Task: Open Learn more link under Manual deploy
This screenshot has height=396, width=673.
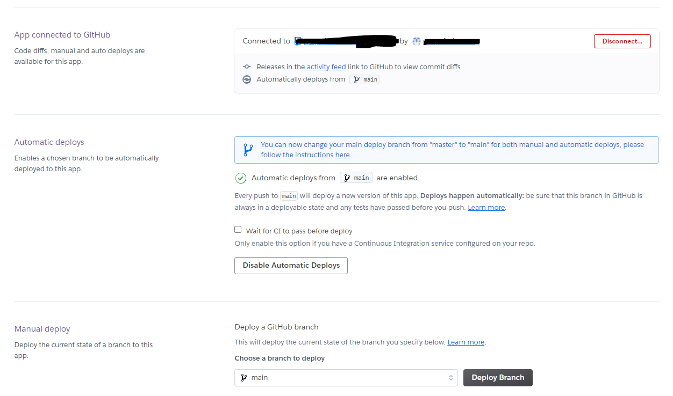Action: 466,342
